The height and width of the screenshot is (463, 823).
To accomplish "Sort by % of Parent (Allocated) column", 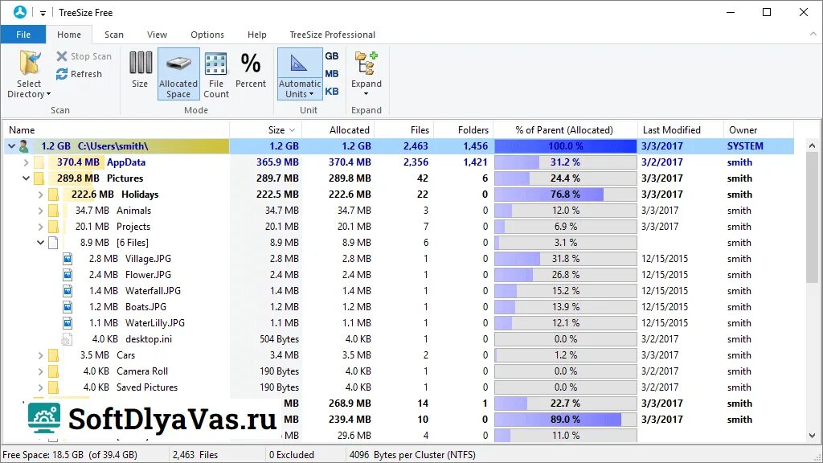I will pyautogui.click(x=565, y=129).
